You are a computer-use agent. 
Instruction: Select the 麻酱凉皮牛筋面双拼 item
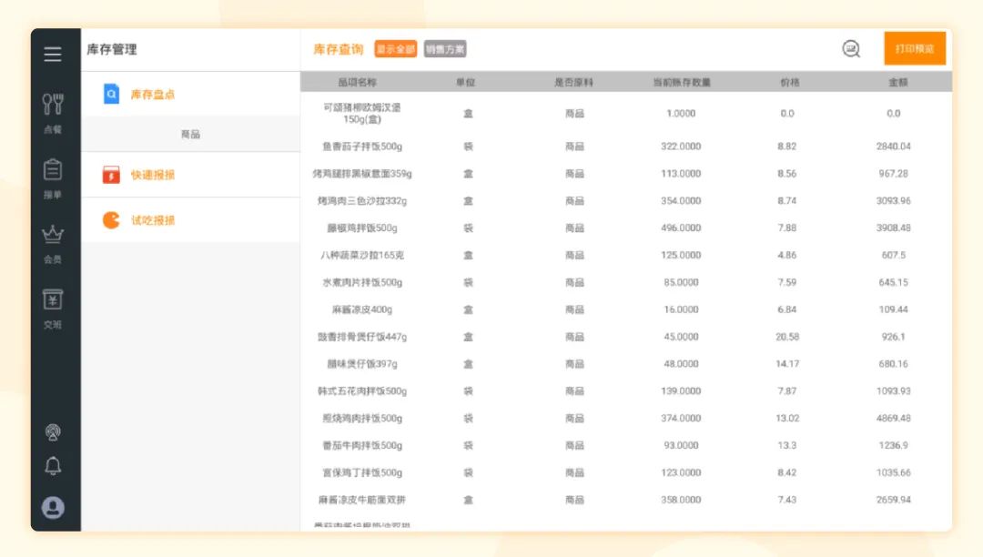362,500
